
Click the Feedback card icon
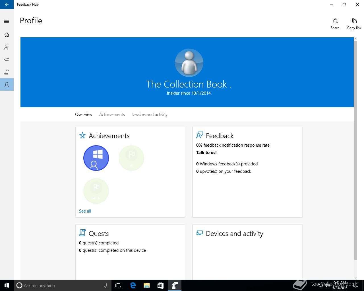[200, 135]
